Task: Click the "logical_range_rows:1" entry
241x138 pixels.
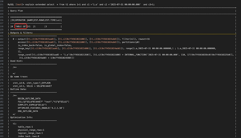Action: (30, 133)
